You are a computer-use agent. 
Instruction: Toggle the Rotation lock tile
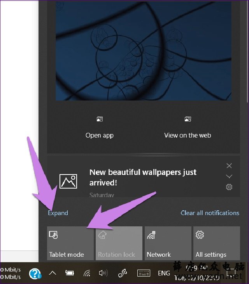(x=119, y=243)
